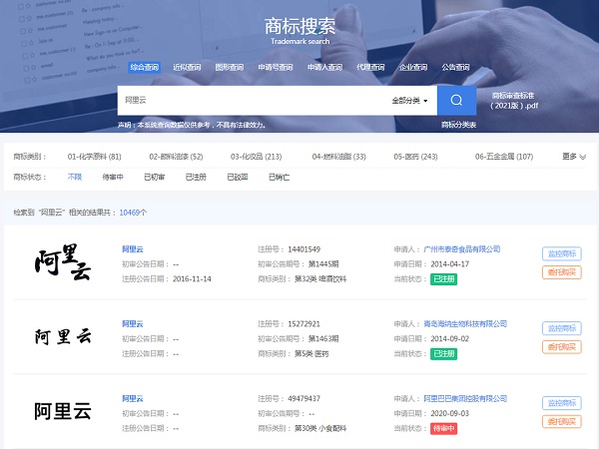Viewport: 599px width, 449px height.
Task: Open applicant 广州市泰奇食品有限公司
Action: coord(462,249)
